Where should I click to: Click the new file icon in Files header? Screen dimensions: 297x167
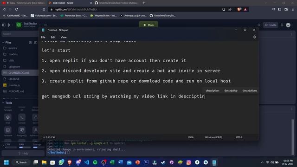tap(30, 42)
